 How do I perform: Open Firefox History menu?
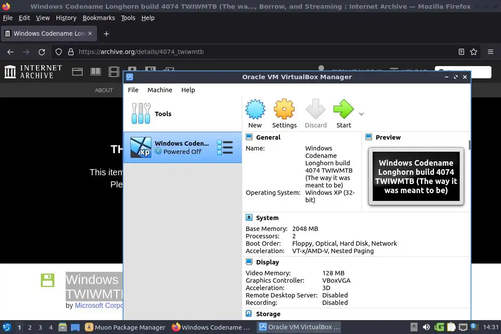66,18
